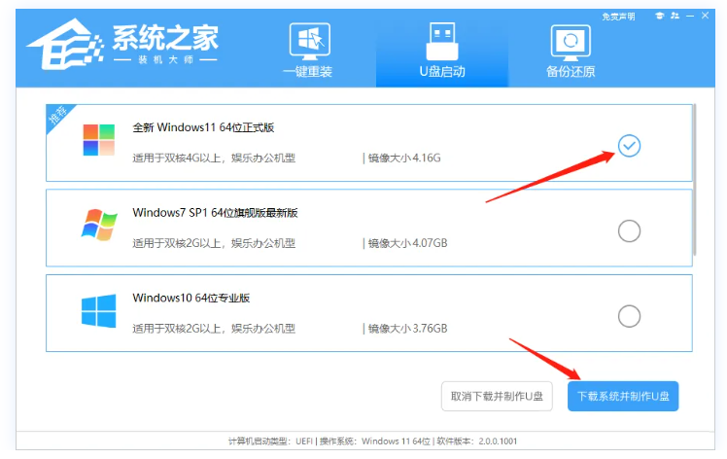Click the 计算机启动类型 UEFI status text

coord(271,441)
